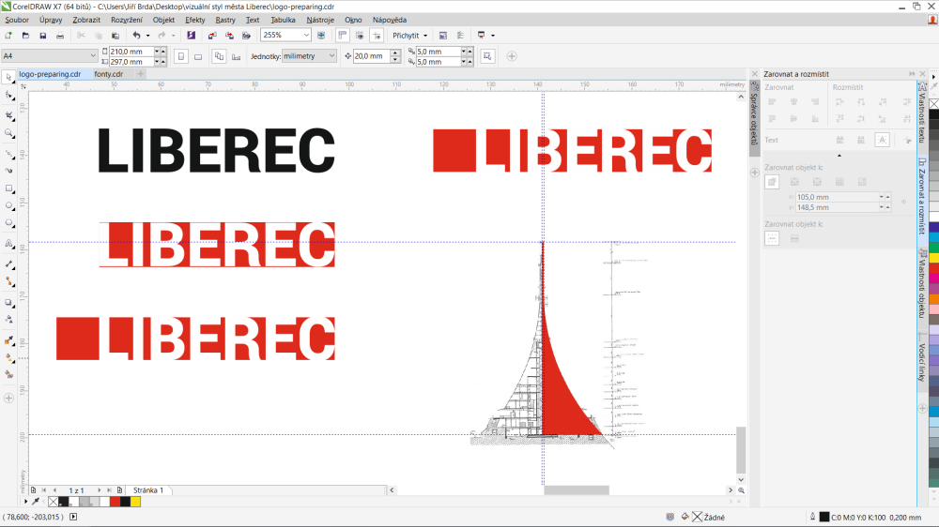Select the Artistic Media tool

point(9,171)
